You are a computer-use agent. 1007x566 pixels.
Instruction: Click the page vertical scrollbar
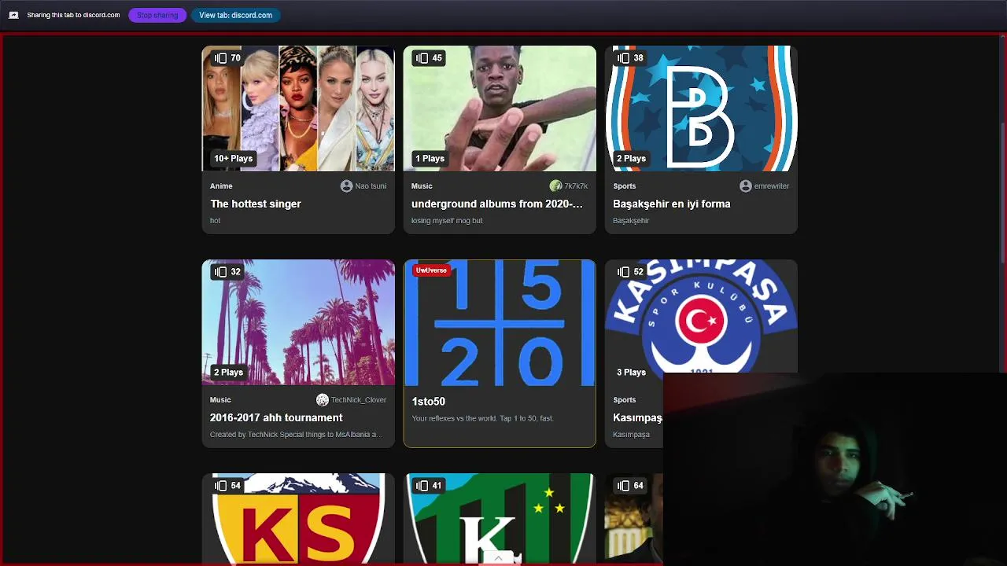(x=1002, y=193)
